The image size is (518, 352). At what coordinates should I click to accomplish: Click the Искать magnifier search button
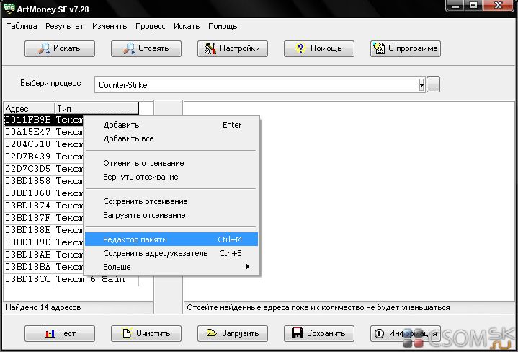[x=60, y=48]
